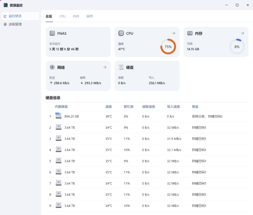Screen dimensions: 253x215
Task: Click the CPU 75% usage ring
Action: coord(168,46)
